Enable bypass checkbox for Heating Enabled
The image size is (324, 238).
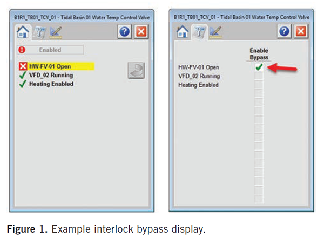[x=259, y=85]
